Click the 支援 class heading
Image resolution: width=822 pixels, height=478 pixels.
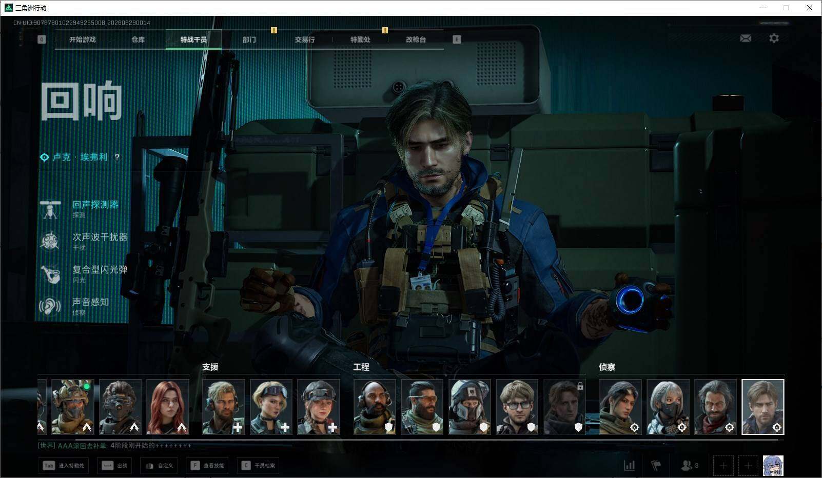click(x=210, y=367)
